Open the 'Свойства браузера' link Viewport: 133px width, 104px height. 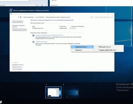[x=17, y=69]
